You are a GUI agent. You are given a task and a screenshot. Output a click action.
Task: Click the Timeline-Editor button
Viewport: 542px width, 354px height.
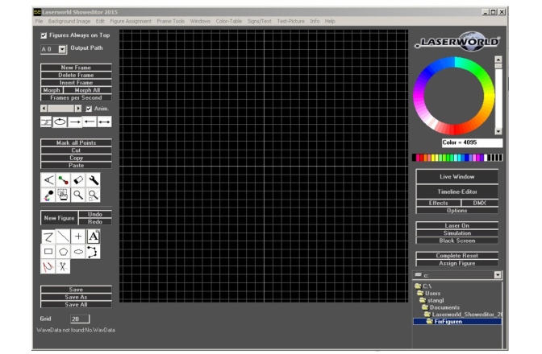tap(457, 191)
